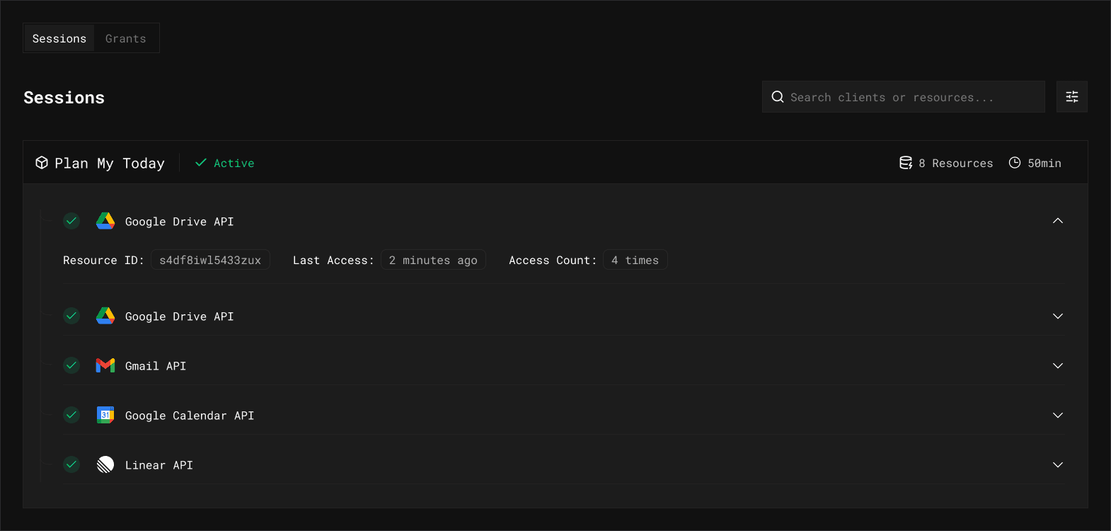Select the Sessions tab
Viewport: 1111px width, 531px height.
pyautogui.click(x=59, y=38)
